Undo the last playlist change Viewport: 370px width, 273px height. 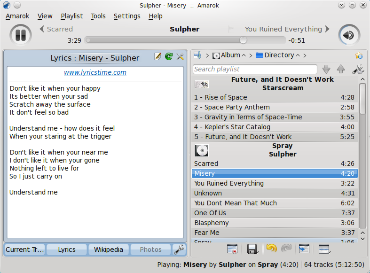(271, 249)
